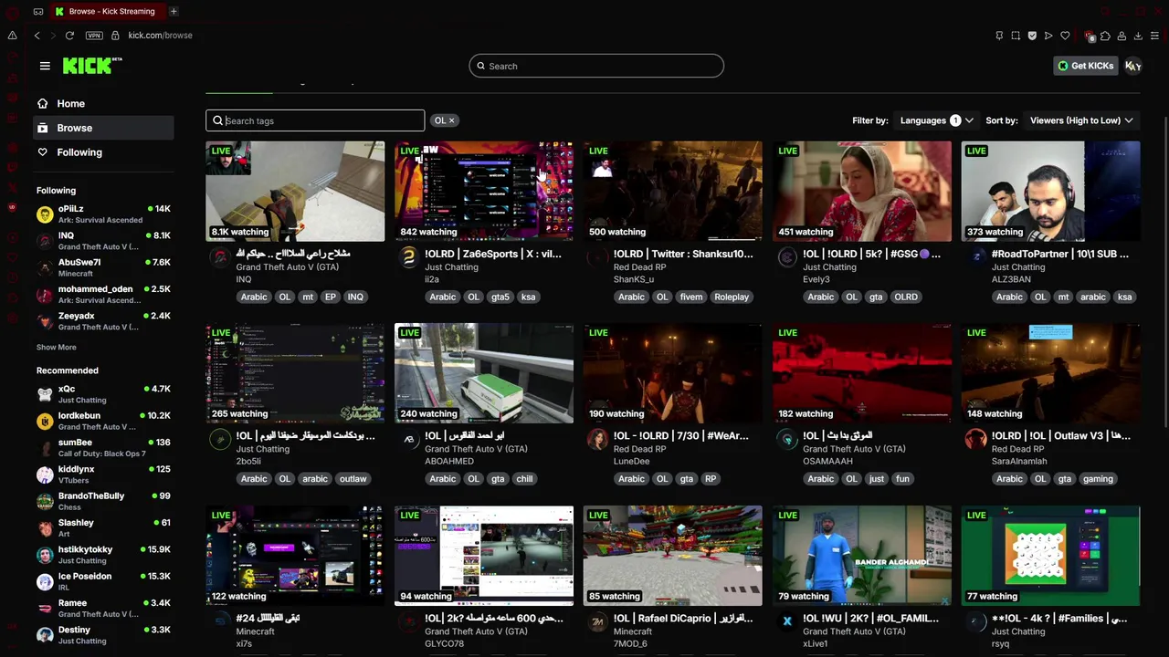
Task: Open Following in the sidebar
Action: click(103, 152)
